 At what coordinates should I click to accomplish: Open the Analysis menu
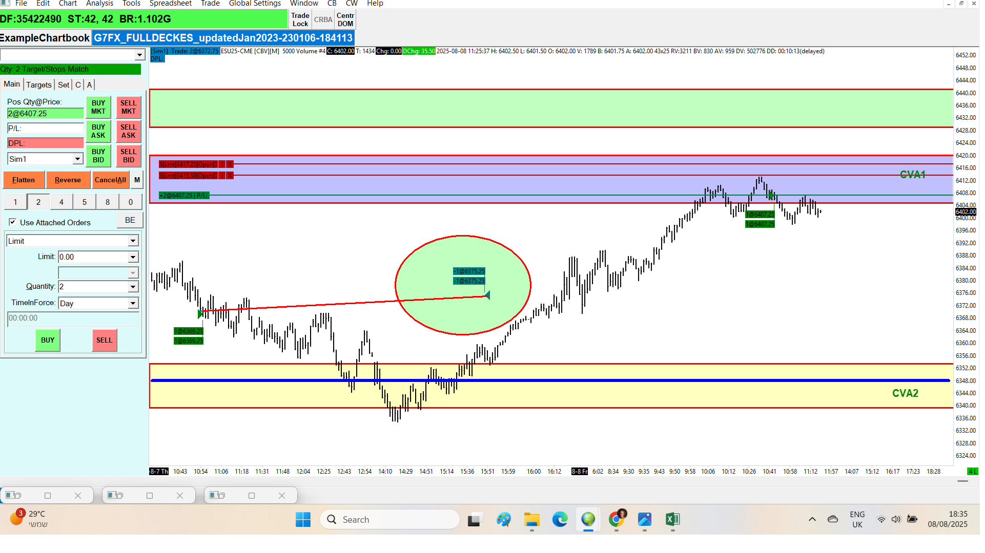click(x=99, y=4)
